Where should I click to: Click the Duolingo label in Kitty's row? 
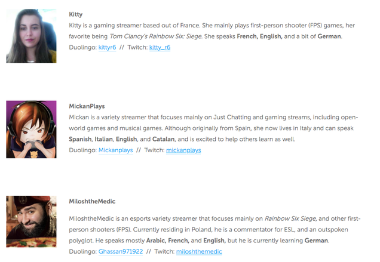click(x=82, y=48)
